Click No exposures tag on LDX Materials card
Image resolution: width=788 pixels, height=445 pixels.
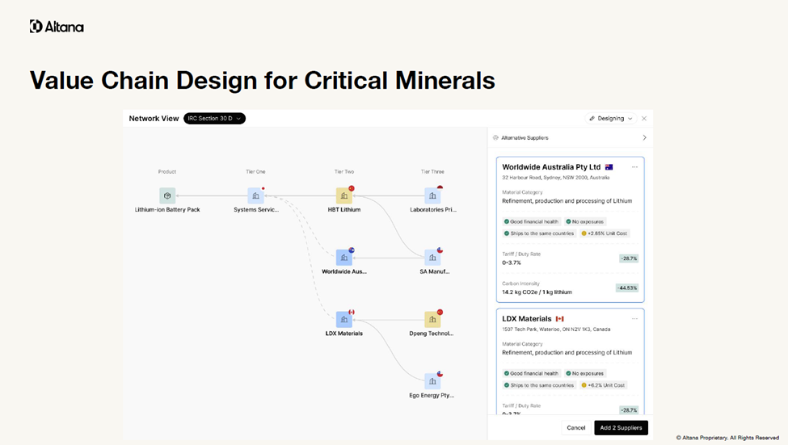[585, 373]
